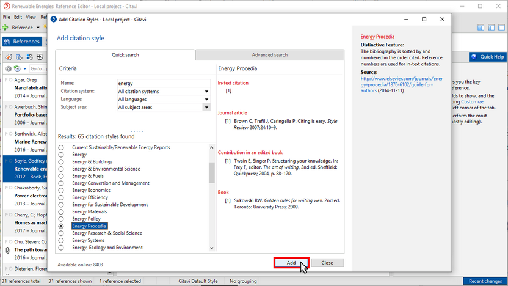
Task: Click No grouping in status bar
Action: pos(243,281)
